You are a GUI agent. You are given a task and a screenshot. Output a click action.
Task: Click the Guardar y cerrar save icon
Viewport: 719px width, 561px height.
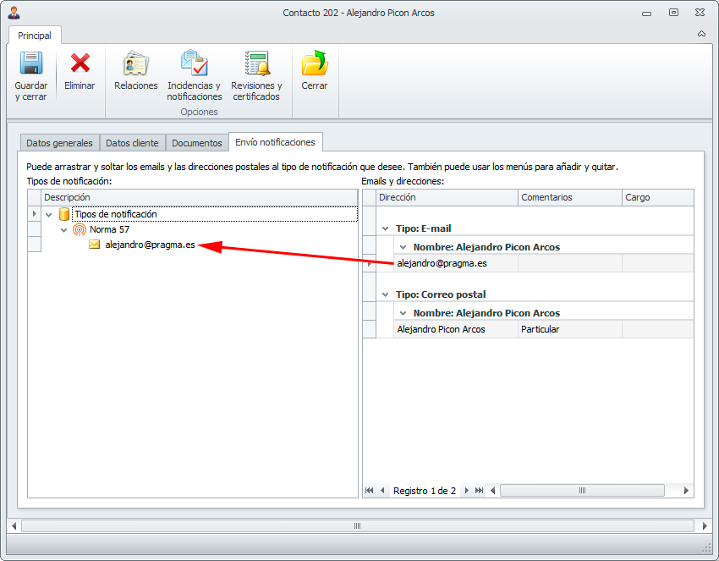(31, 63)
